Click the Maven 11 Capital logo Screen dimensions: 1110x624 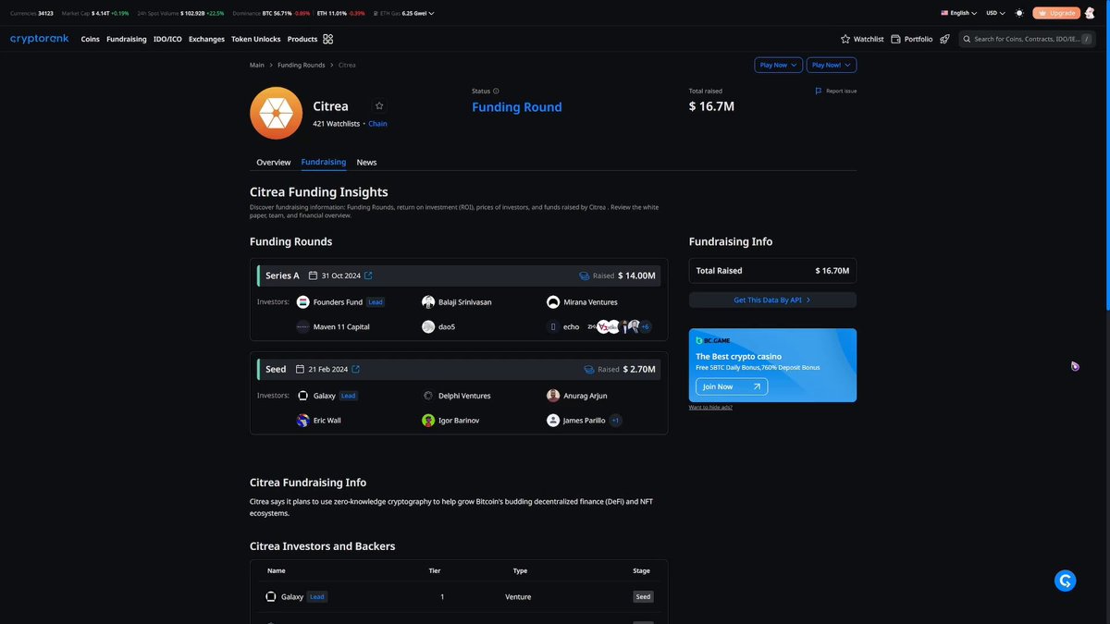pyautogui.click(x=302, y=326)
